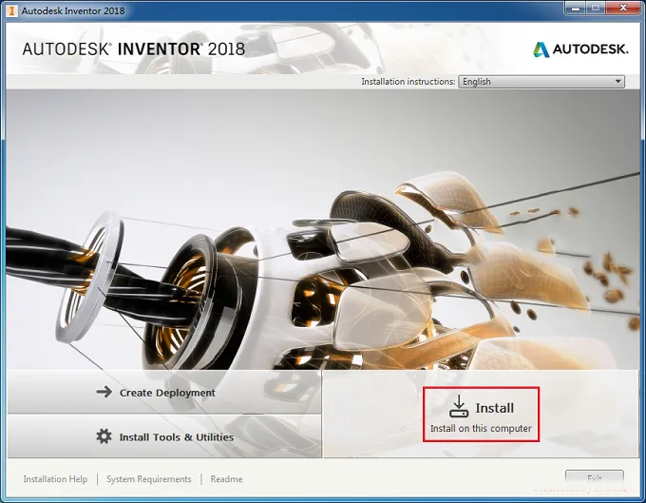
Task: Select Install on this computer
Action: (x=481, y=415)
